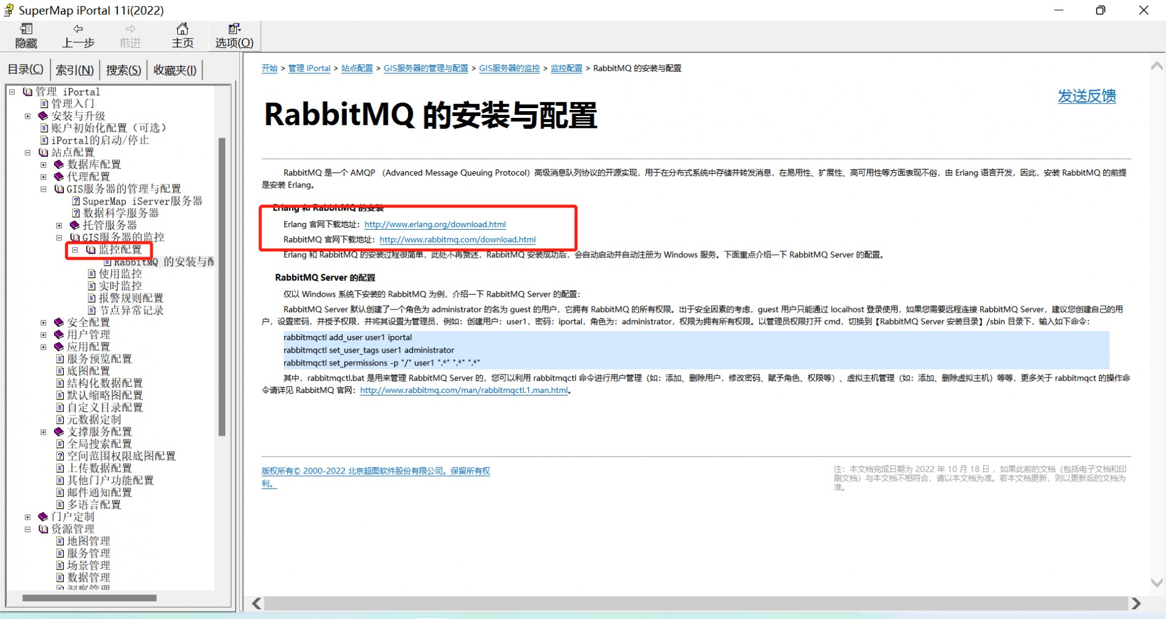Click book icon beside 支撑服务配置
1166x619 pixels.
[59, 432]
